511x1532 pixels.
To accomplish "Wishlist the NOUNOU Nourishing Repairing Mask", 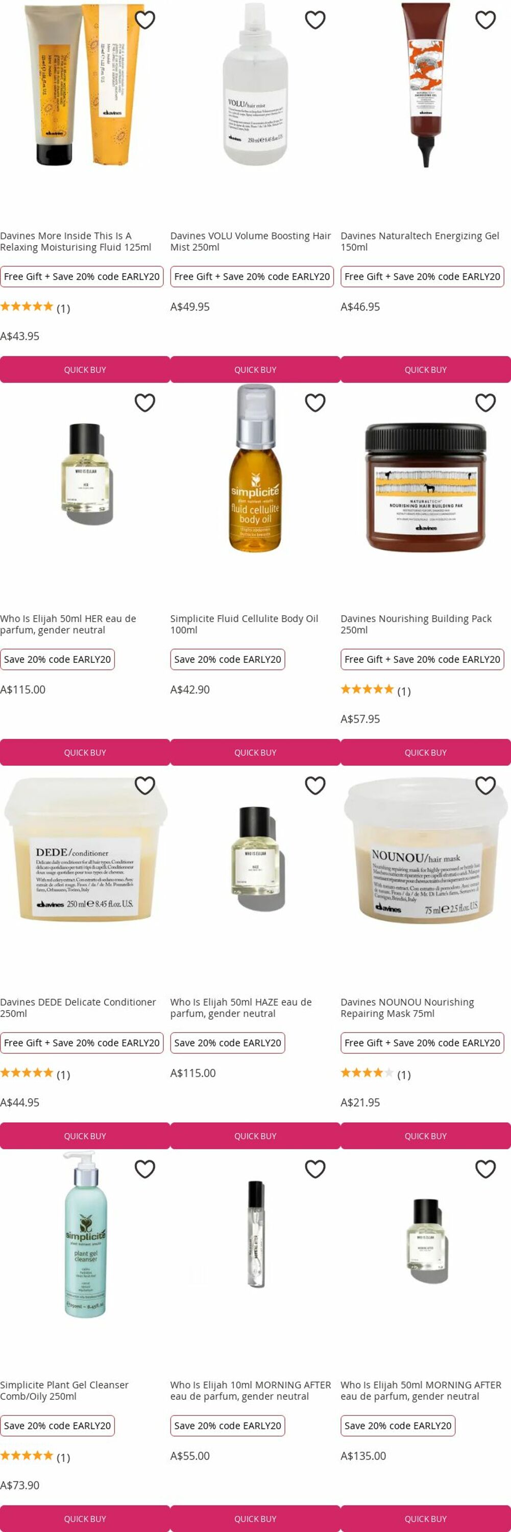I will coord(485,785).
